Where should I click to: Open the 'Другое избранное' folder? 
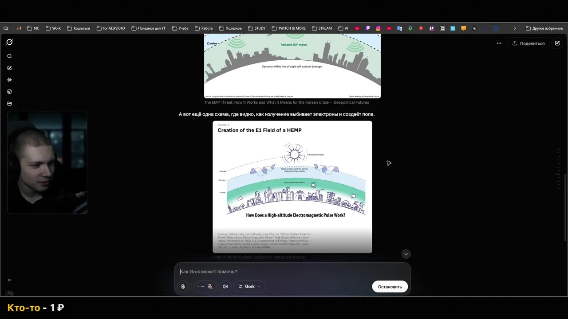tap(544, 28)
